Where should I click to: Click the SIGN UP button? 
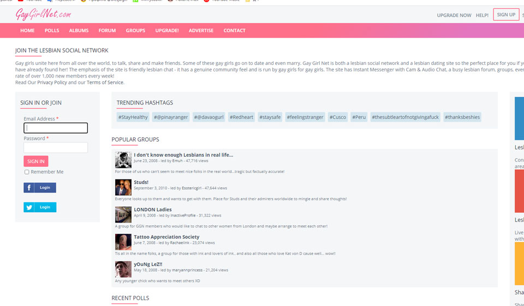pos(506,15)
